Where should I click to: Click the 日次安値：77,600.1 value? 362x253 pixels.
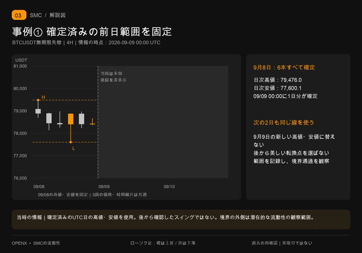[x=278, y=88]
